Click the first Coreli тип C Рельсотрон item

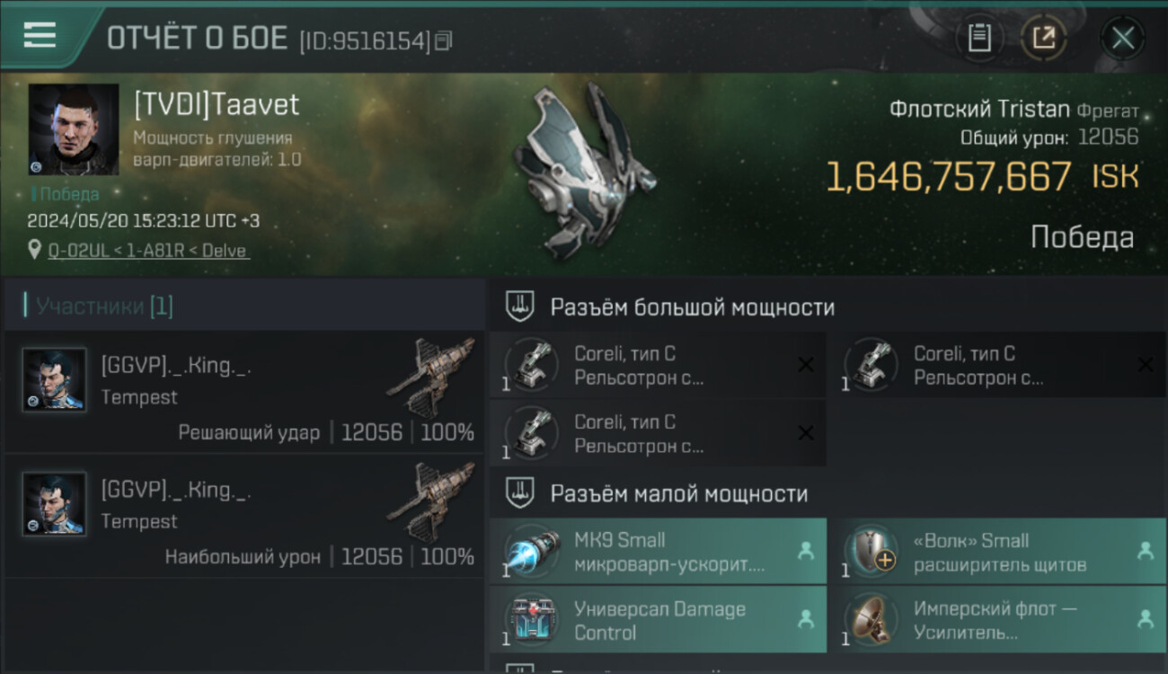pos(658,365)
